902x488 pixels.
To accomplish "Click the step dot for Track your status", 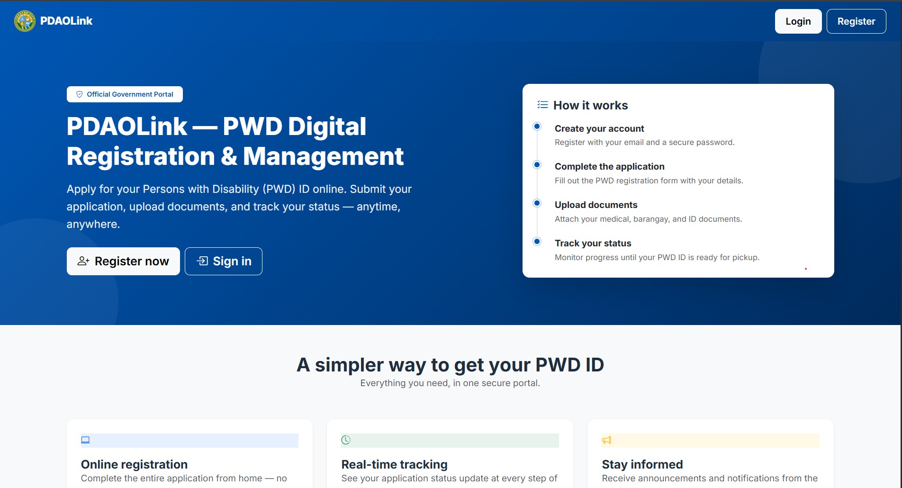I will pyautogui.click(x=537, y=242).
